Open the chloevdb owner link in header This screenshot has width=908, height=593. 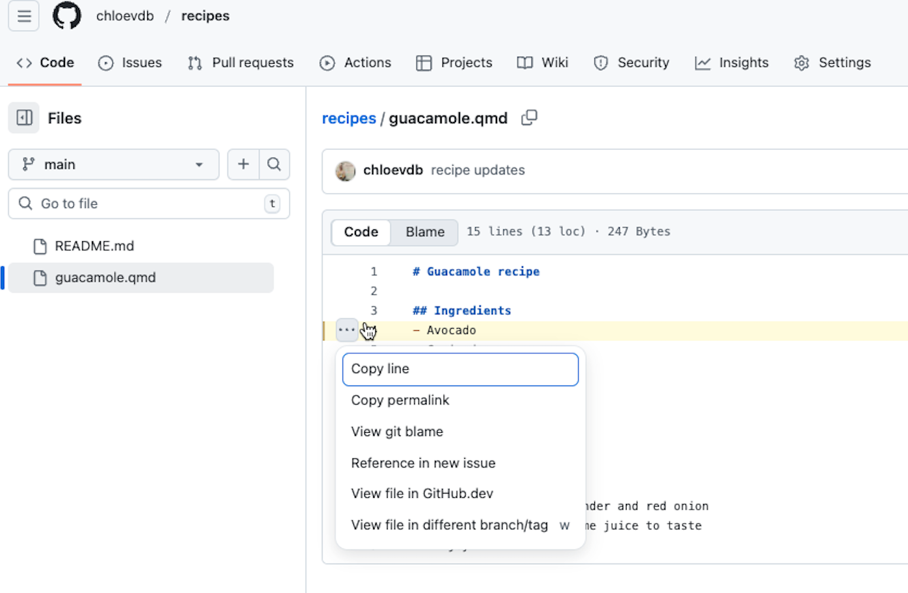[x=125, y=16]
